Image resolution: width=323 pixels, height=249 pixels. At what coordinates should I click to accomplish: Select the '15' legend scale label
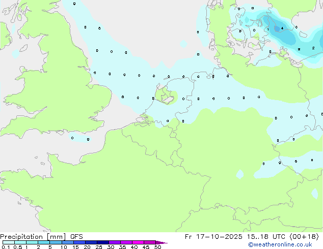point(75,247)
